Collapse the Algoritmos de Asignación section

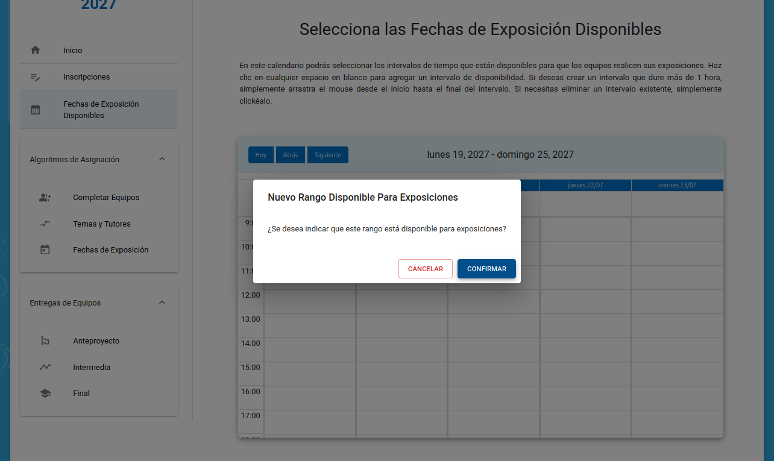click(162, 159)
